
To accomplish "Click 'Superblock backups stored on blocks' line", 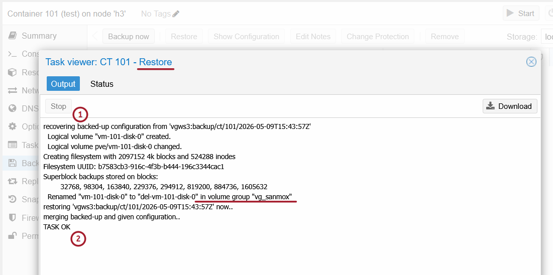I will click(100, 176).
